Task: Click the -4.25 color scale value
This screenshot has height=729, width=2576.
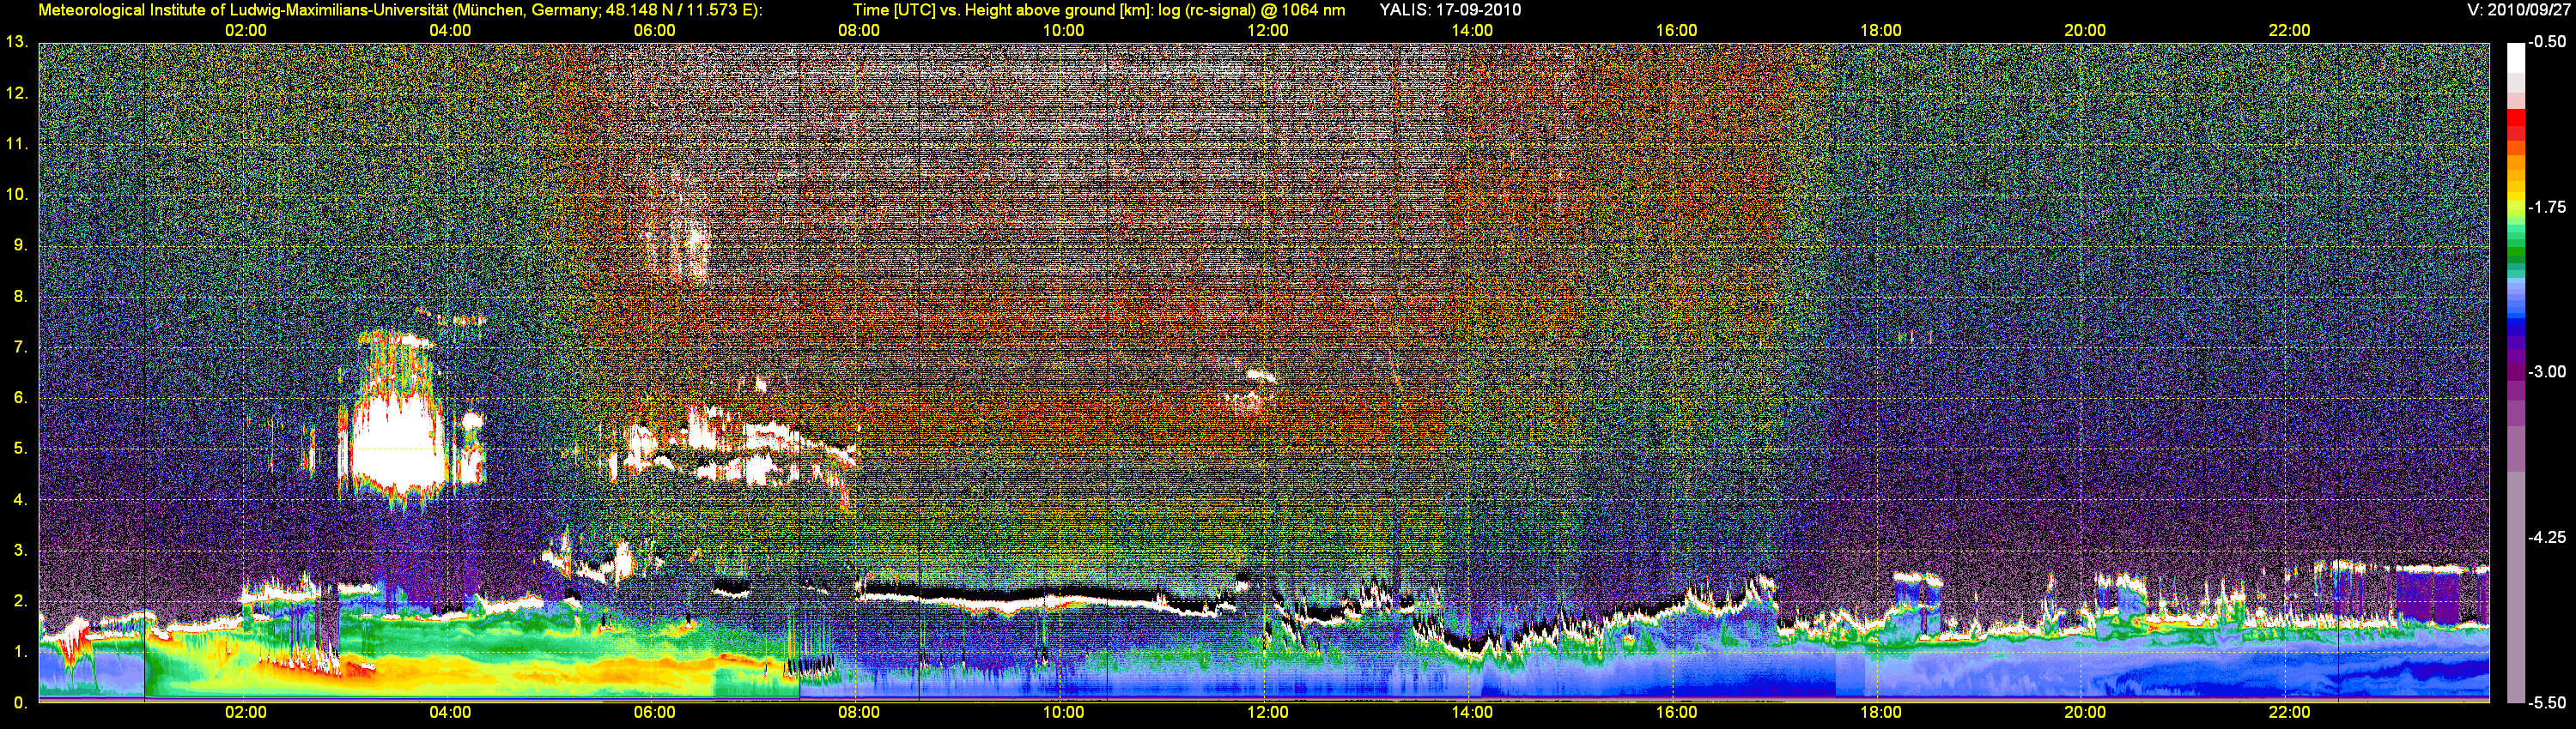Action: 2547,539
